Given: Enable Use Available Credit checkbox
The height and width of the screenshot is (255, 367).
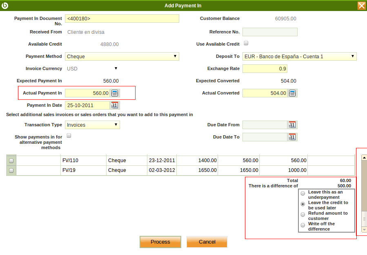Looking at the screenshot, I should 246,43.
